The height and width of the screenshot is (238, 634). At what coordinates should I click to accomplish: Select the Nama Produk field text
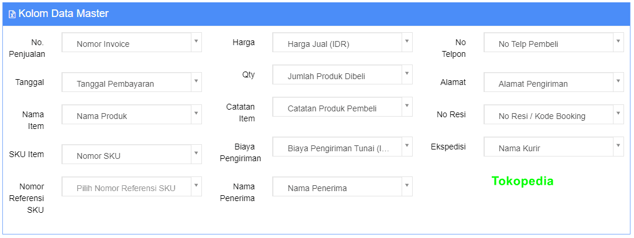coord(102,116)
